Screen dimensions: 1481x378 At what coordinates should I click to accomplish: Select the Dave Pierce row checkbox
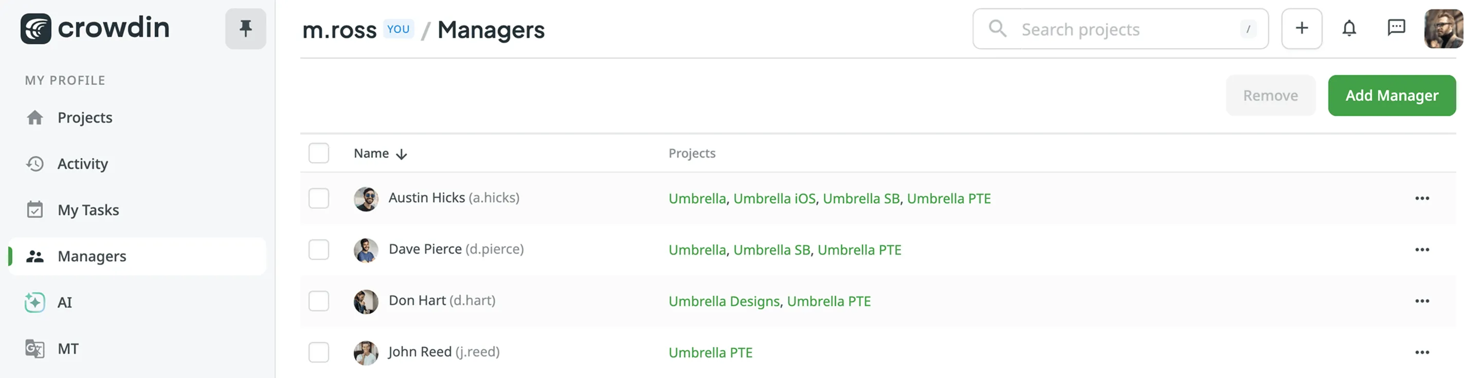(318, 250)
